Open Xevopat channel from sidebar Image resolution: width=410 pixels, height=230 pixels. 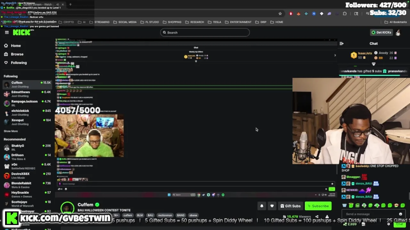pos(27,122)
